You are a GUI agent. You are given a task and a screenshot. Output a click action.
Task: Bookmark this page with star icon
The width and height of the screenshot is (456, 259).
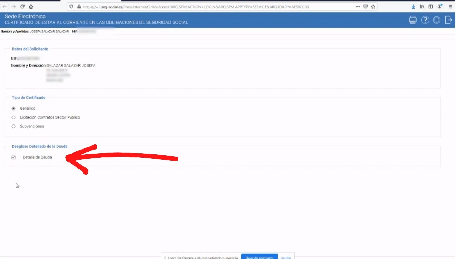pos(373,7)
